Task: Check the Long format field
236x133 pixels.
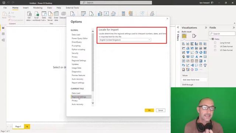Action: coord(215,43)
